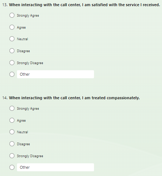Choose Agree for question 14
The image size is (162, 176).
pos(12,120)
